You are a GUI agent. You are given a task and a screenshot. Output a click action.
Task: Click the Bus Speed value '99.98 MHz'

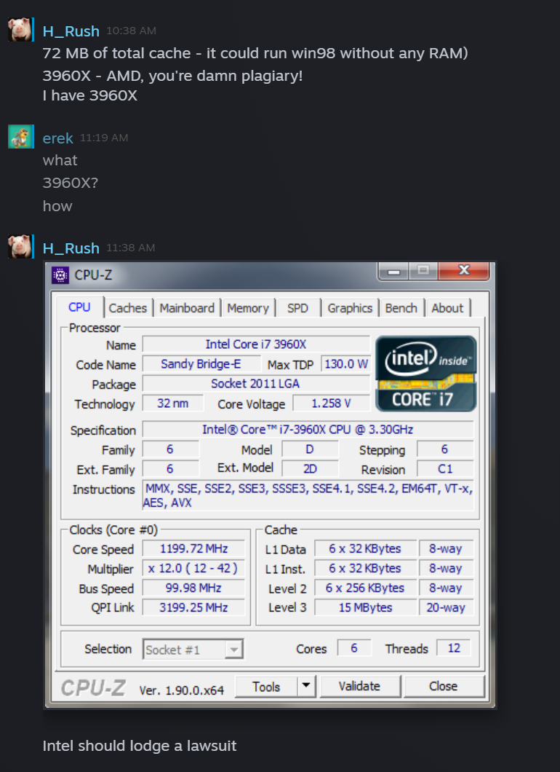tap(193, 588)
